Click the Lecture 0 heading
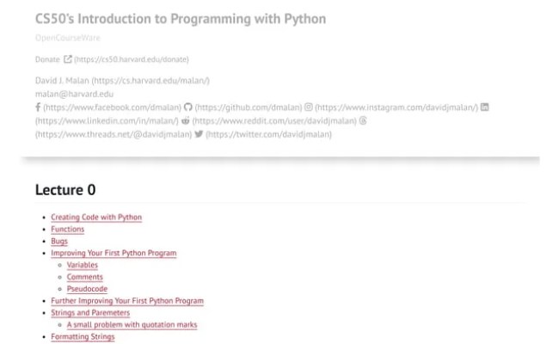559x344 pixels. (x=65, y=190)
